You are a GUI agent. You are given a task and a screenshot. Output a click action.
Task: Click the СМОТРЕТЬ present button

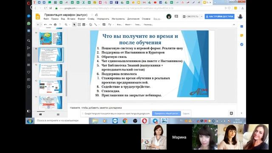click(190, 17)
